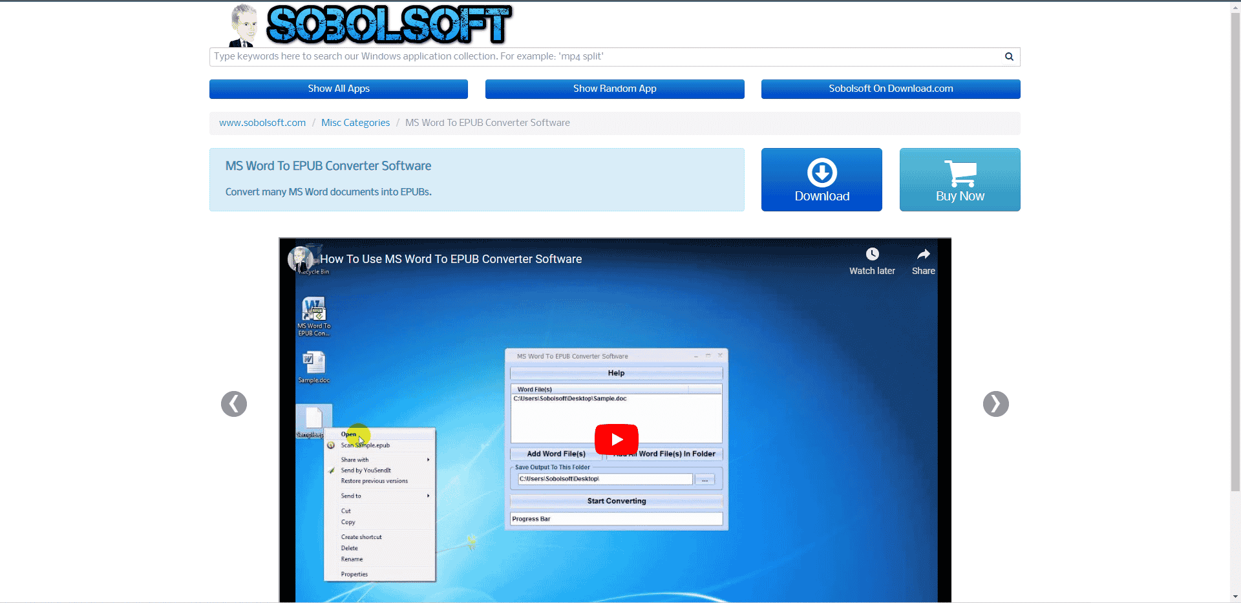Click the Buy Now cart button
This screenshot has width=1241, height=603.
(960, 180)
